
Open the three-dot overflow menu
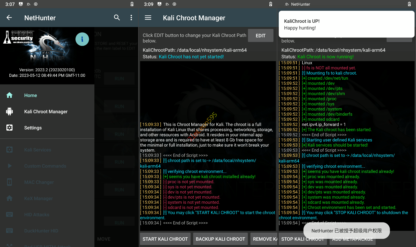pyautogui.click(x=131, y=18)
